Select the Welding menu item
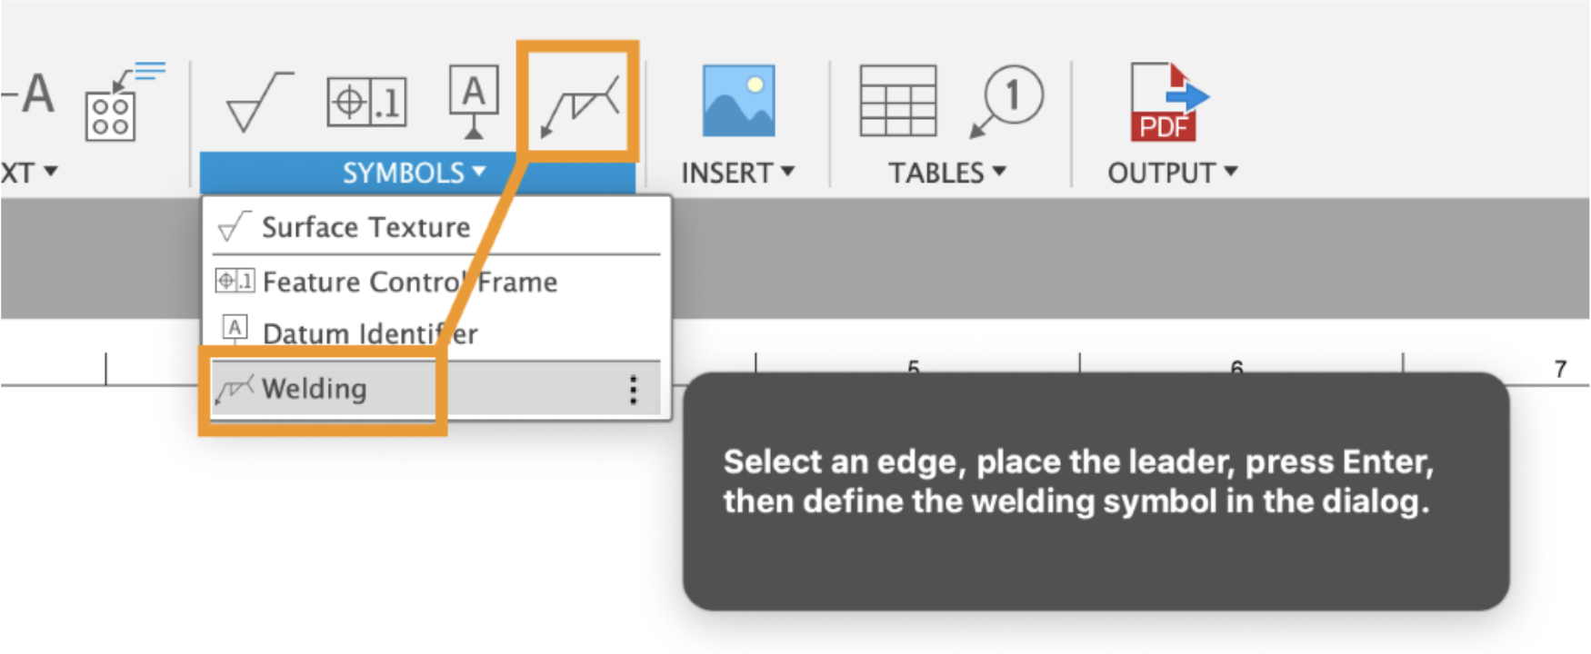 point(315,389)
